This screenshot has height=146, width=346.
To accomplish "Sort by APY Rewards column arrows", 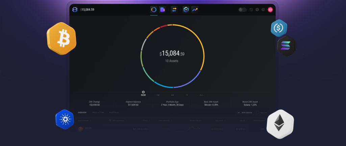I will (126, 120).
